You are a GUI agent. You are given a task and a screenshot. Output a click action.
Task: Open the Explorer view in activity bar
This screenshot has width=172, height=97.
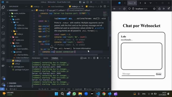coord(3,7)
